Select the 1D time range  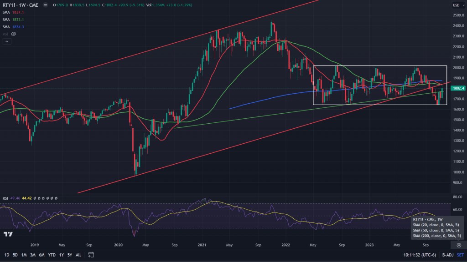tap(6, 254)
